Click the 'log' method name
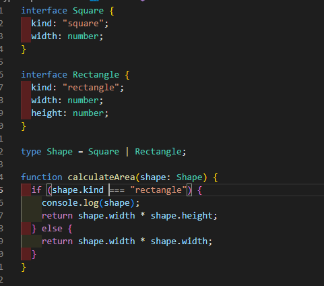 (91, 203)
